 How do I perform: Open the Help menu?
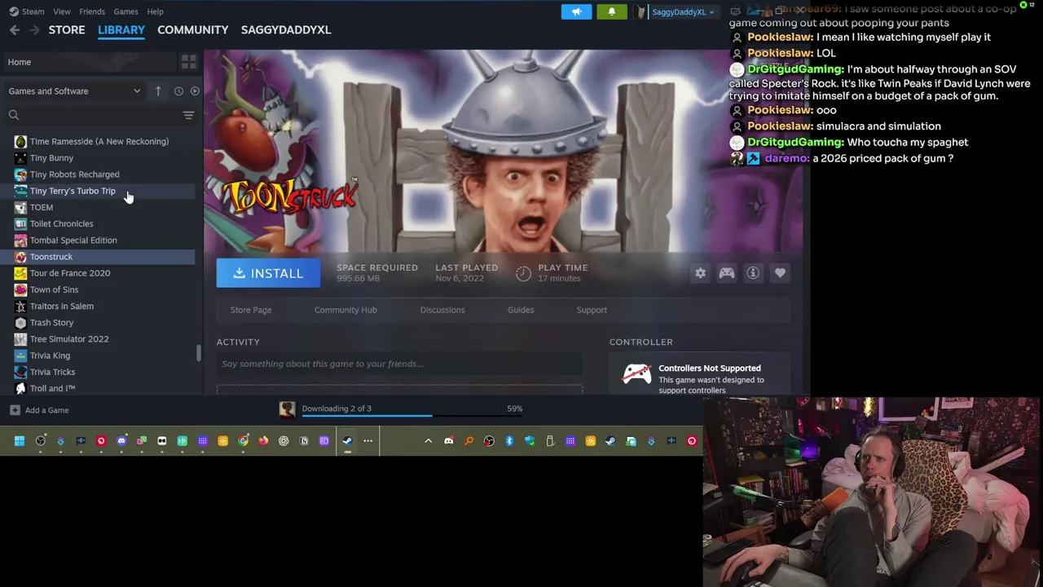point(155,11)
